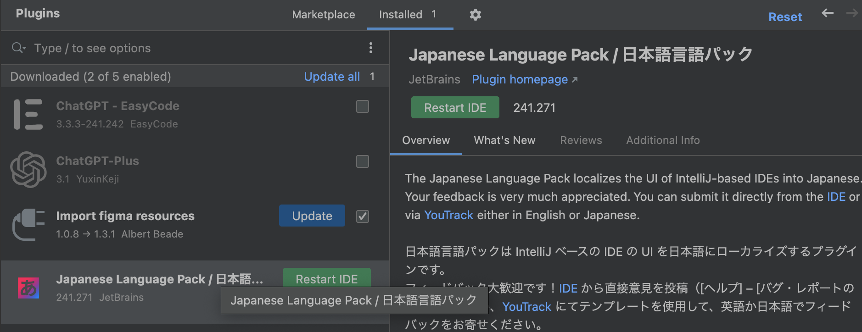Image resolution: width=862 pixels, height=332 pixels.
Task: Open the Reviews tab
Action: tap(581, 140)
